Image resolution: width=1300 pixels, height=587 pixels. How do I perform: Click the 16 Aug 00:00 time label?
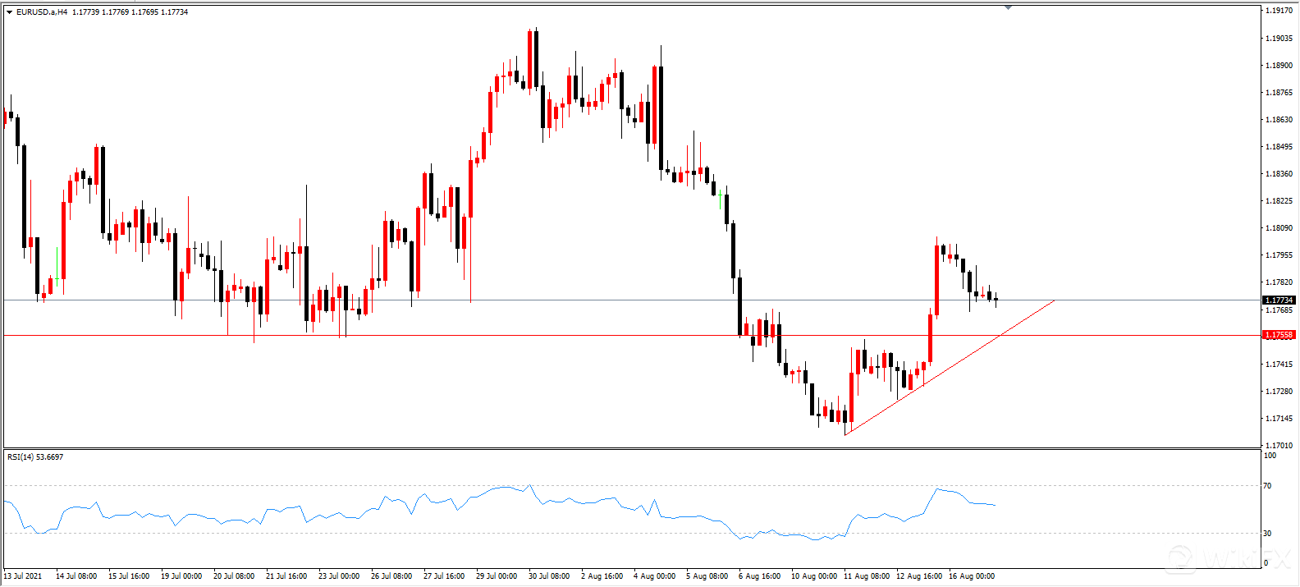pyautogui.click(x=971, y=576)
